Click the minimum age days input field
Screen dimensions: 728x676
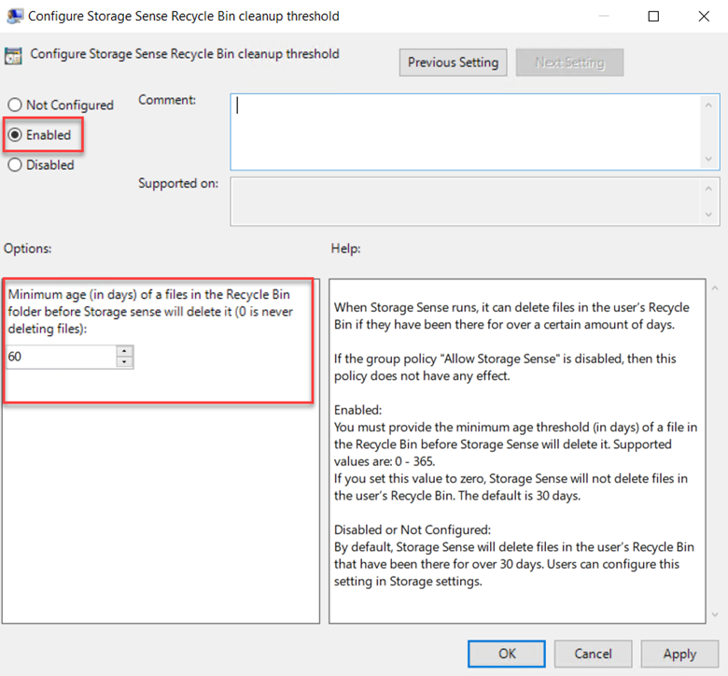coord(61,357)
